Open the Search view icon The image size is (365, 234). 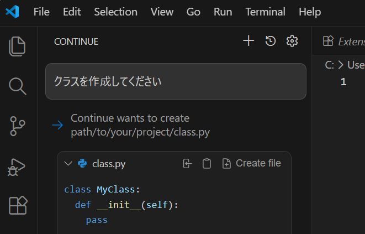pos(18,86)
